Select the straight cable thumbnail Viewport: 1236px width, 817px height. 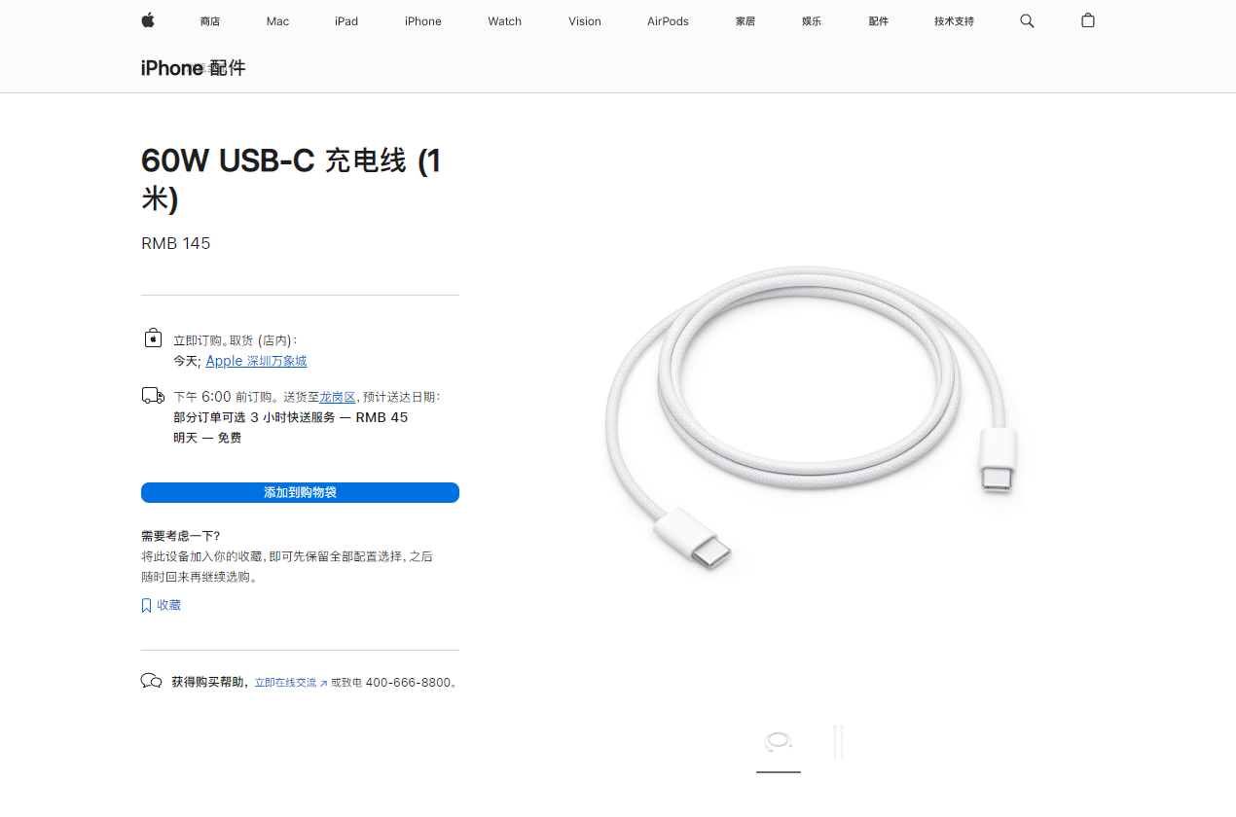(838, 743)
